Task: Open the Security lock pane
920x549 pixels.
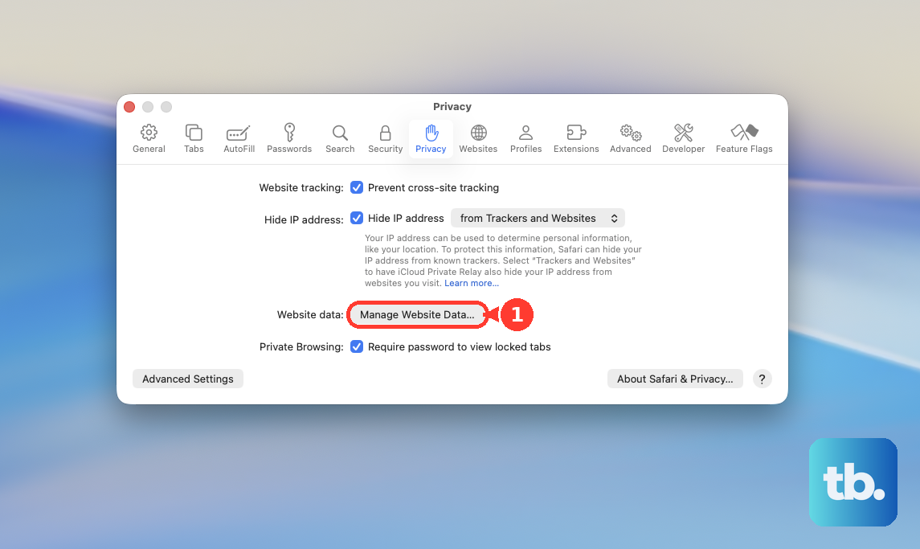Action: pyautogui.click(x=385, y=138)
